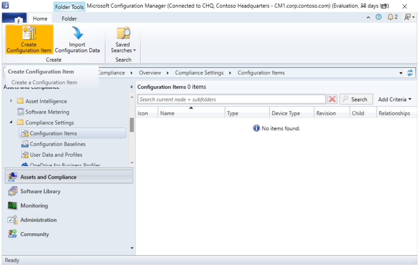The image size is (419, 265).
Task: Click Import Configuration Data in the ribbon
Action: tap(77, 39)
